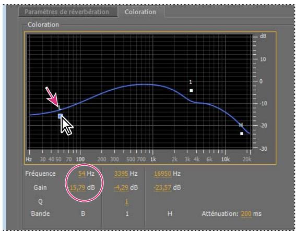Edit the 16950 Hz frequency value
Viewport: 296px width, 231px height.
tap(162, 174)
